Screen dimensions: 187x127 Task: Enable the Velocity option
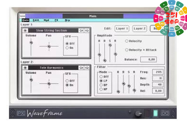tap(127, 41)
